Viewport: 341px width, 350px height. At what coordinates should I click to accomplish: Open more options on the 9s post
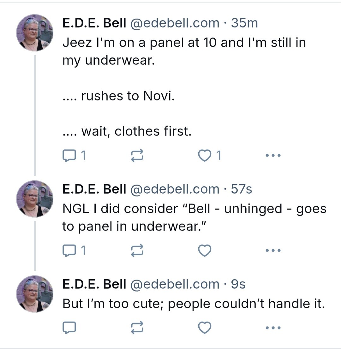click(273, 328)
